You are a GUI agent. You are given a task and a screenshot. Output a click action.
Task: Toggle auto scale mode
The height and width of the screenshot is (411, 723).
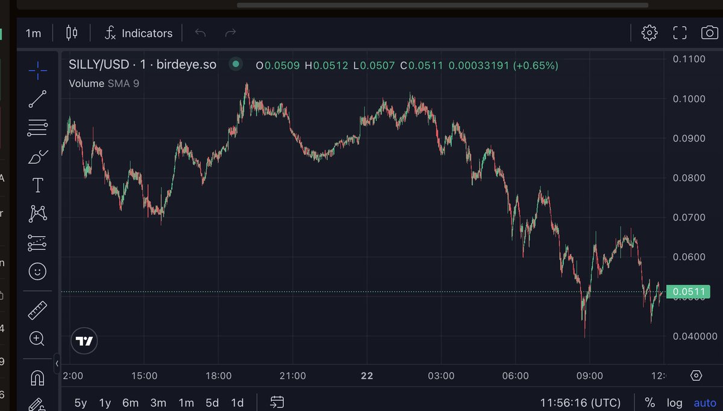[705, 403]
